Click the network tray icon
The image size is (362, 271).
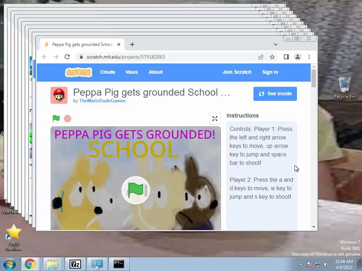[x=318, y=264]
